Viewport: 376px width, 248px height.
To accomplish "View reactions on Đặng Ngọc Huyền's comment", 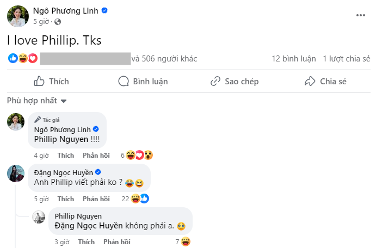I will [x=136, y=199].
